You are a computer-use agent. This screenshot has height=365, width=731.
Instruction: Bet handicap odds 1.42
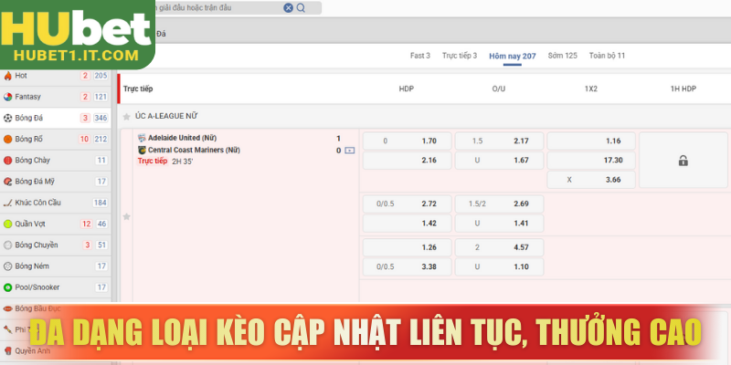point(407,224)
